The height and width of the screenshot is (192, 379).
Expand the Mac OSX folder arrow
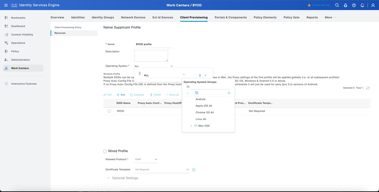click(191, 126)
